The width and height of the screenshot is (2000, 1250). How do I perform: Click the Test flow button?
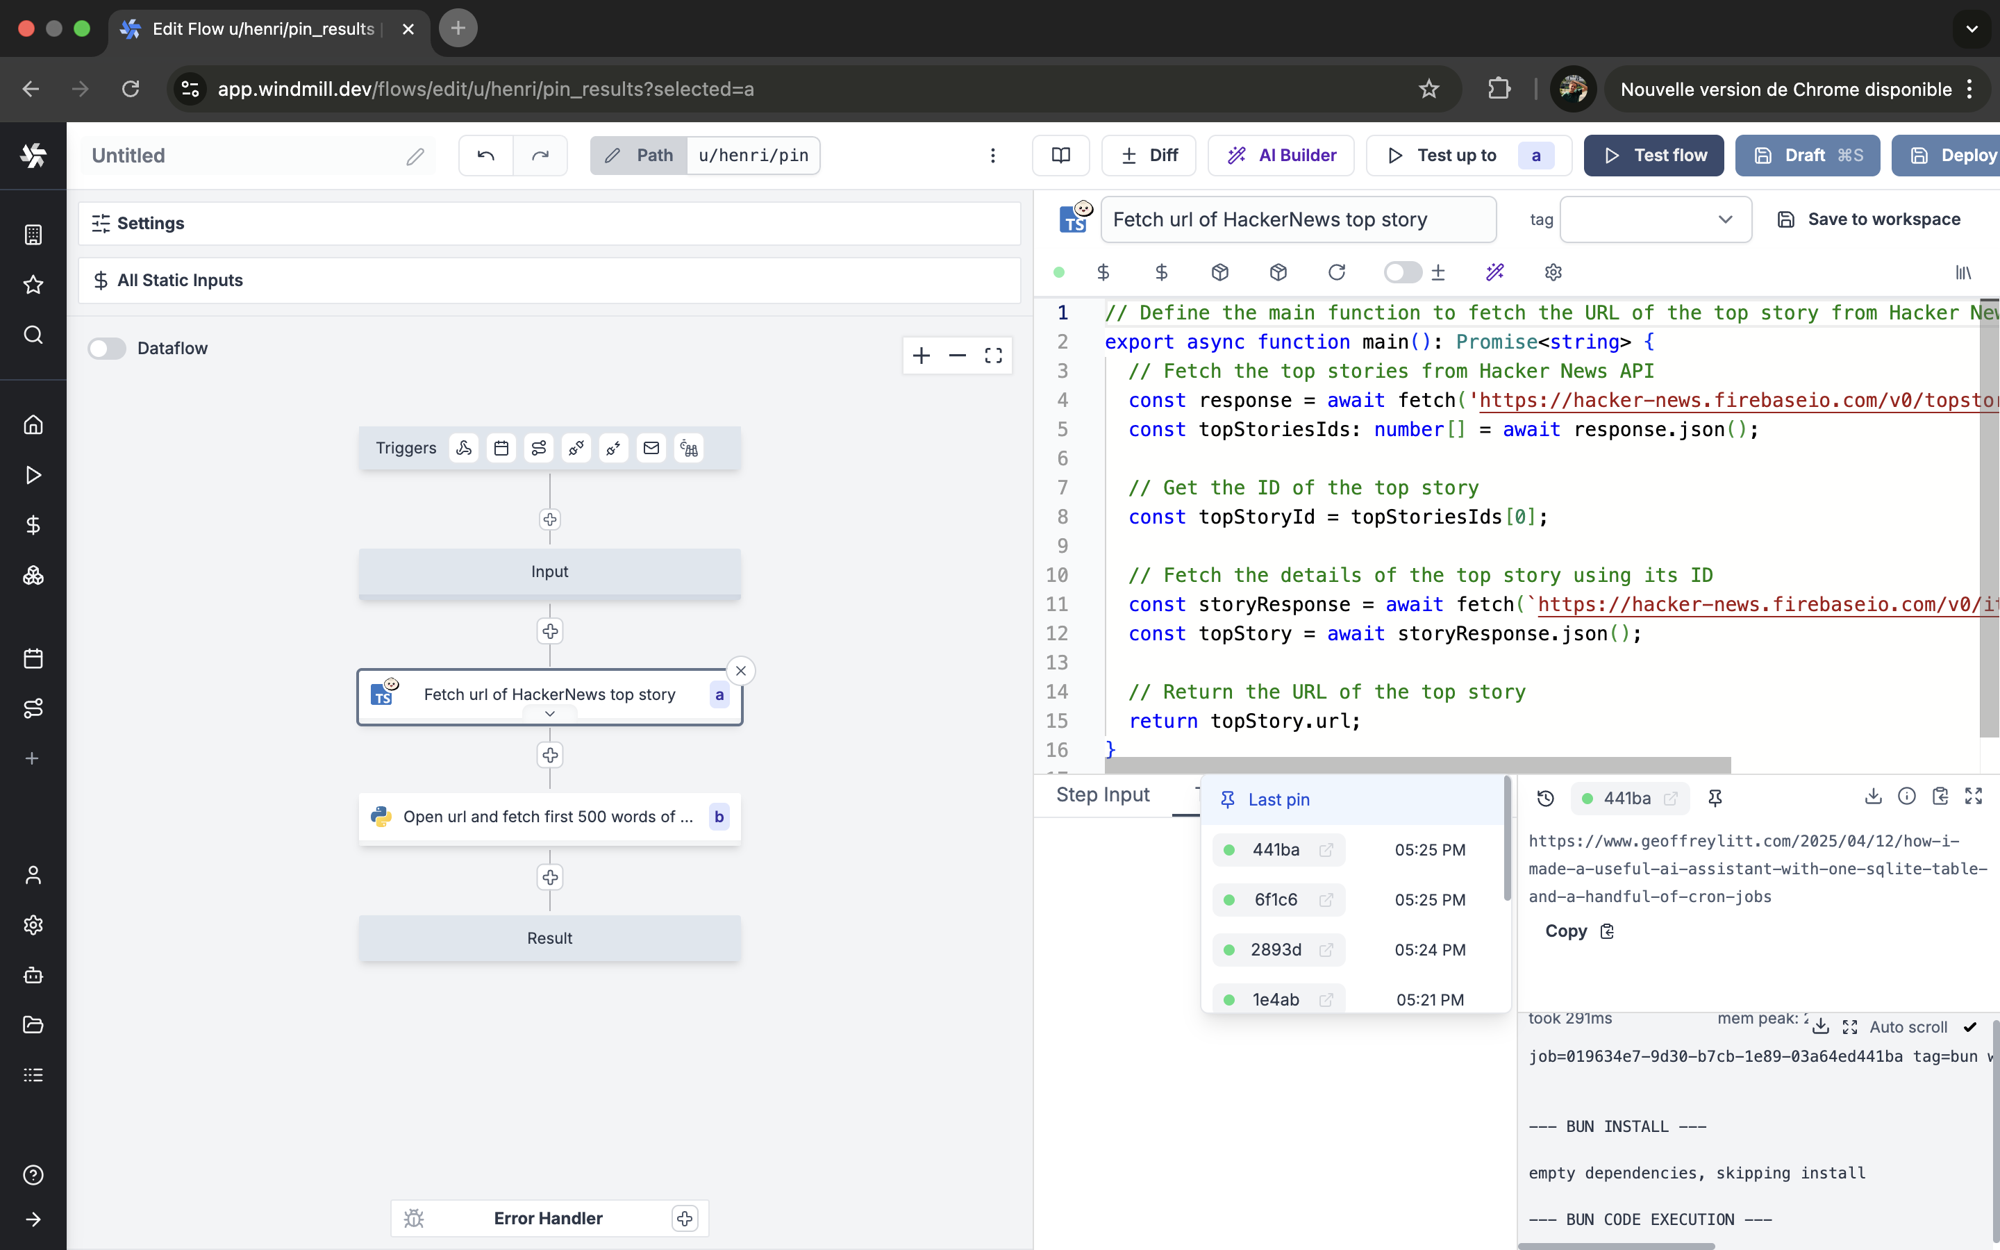click(1653, 156)
